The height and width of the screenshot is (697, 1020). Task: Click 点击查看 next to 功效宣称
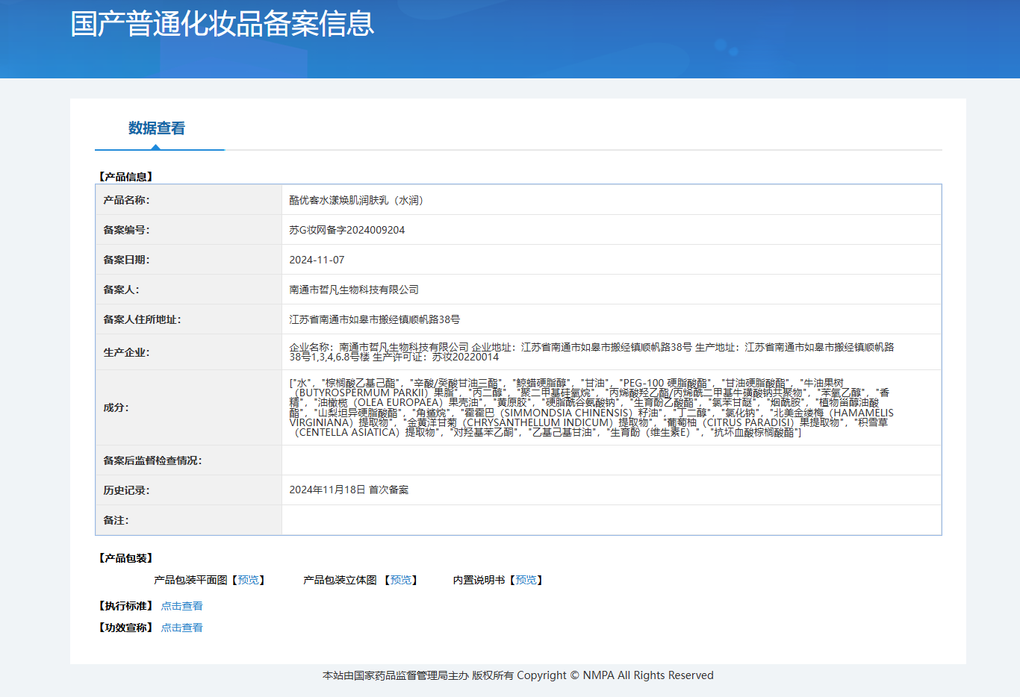[181, 628]
